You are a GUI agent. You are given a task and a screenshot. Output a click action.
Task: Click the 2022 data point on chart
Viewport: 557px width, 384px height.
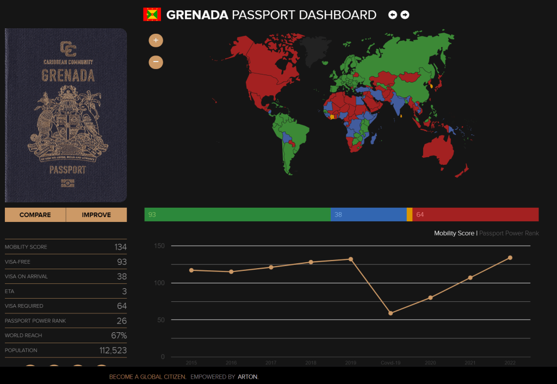(x=510, y=258)
